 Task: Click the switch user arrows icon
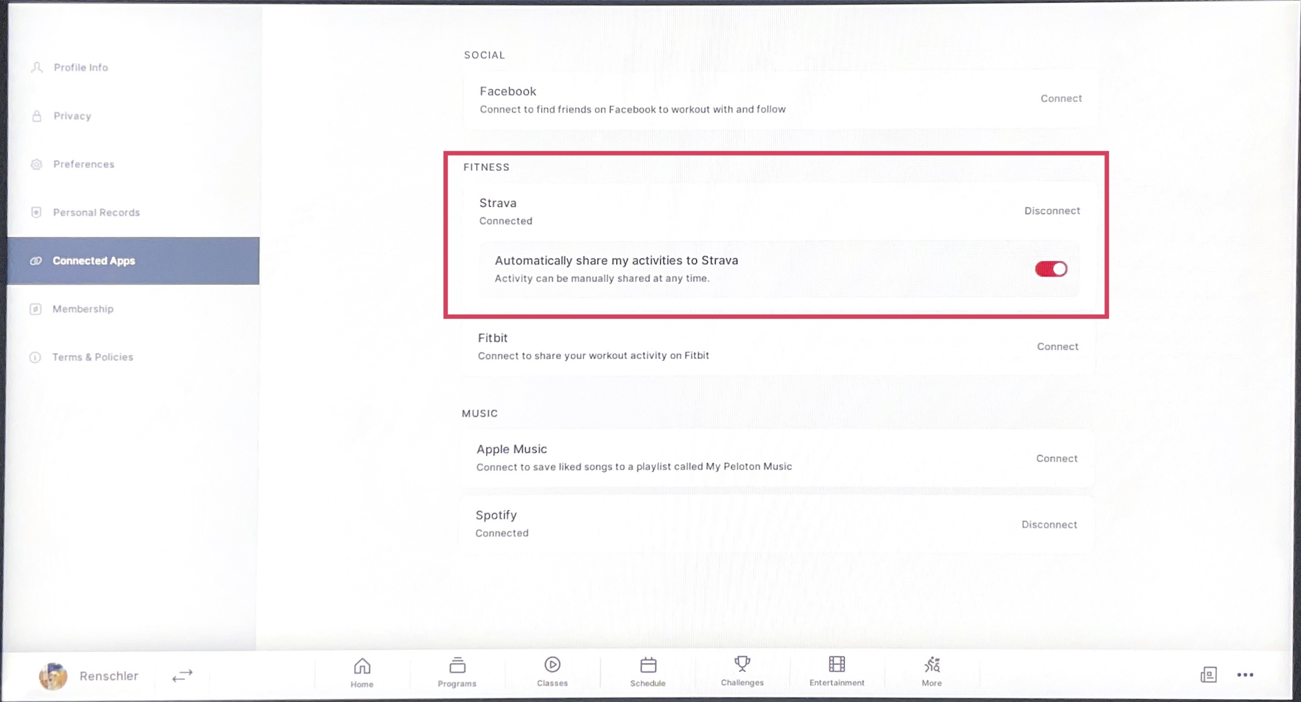point(182,676)
